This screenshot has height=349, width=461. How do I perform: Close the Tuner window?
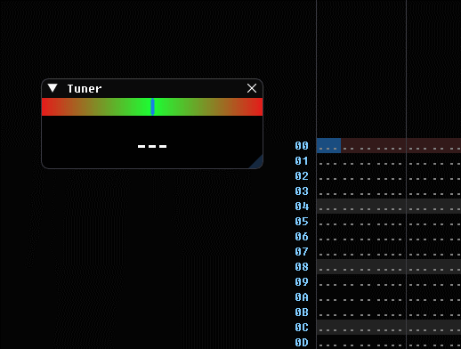[x=252, y=88]
